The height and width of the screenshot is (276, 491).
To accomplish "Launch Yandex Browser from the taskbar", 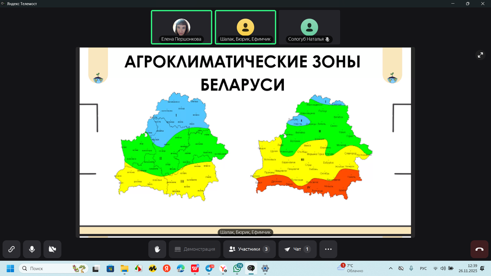I will point(223,268).
